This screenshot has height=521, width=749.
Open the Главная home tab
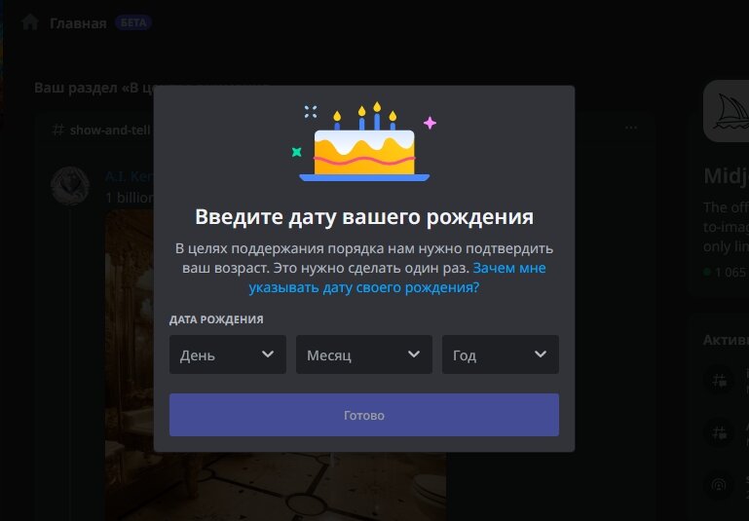(x=78, y=23)
